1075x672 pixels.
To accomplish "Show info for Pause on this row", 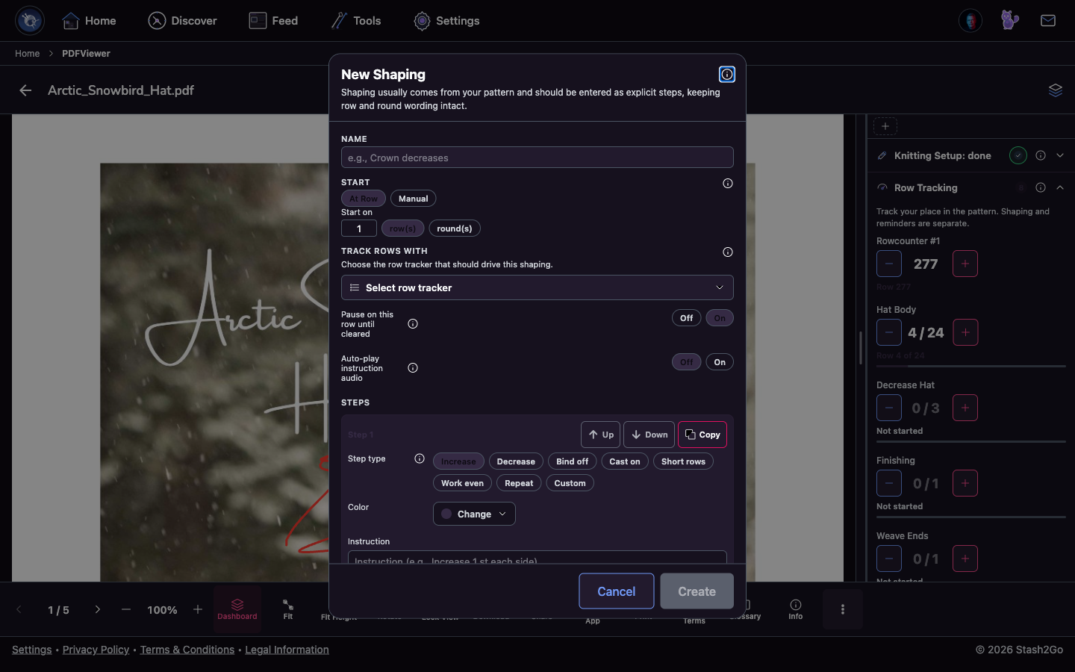I will [413, 324].
